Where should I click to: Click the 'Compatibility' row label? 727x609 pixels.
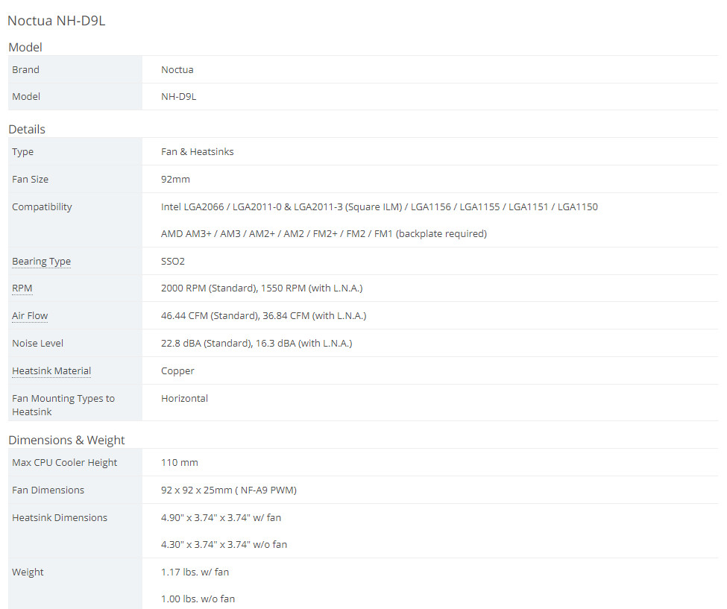tap(42, 207)
